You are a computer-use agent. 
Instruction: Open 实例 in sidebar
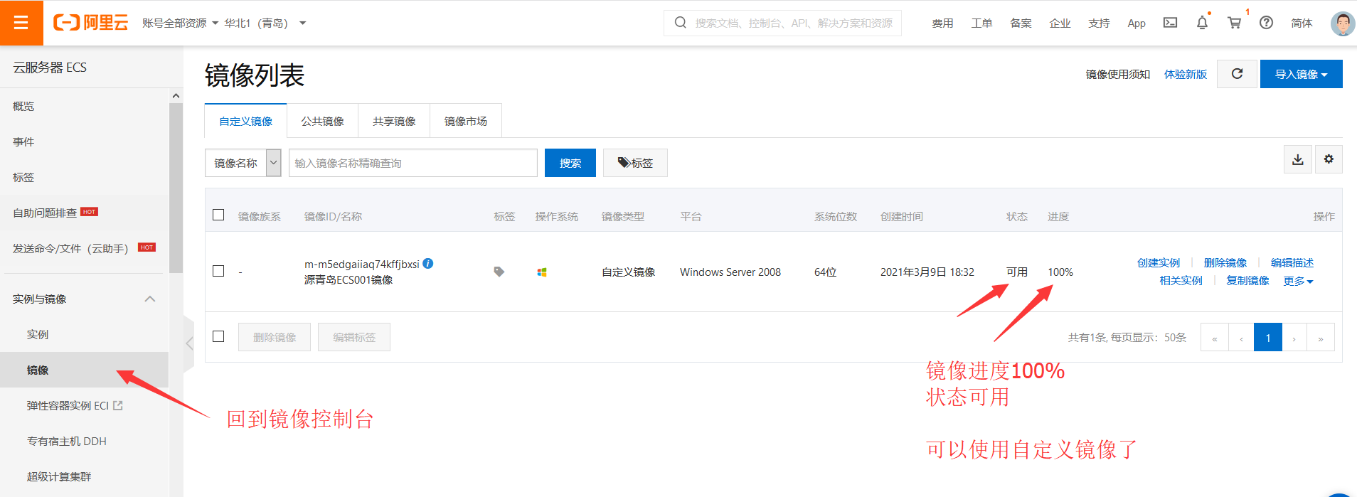tap(38, 334)
